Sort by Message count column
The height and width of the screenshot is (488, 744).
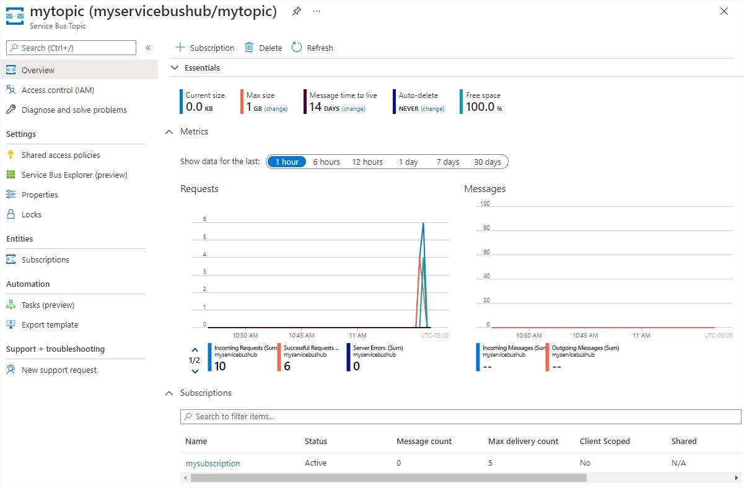tap(424, 442)
